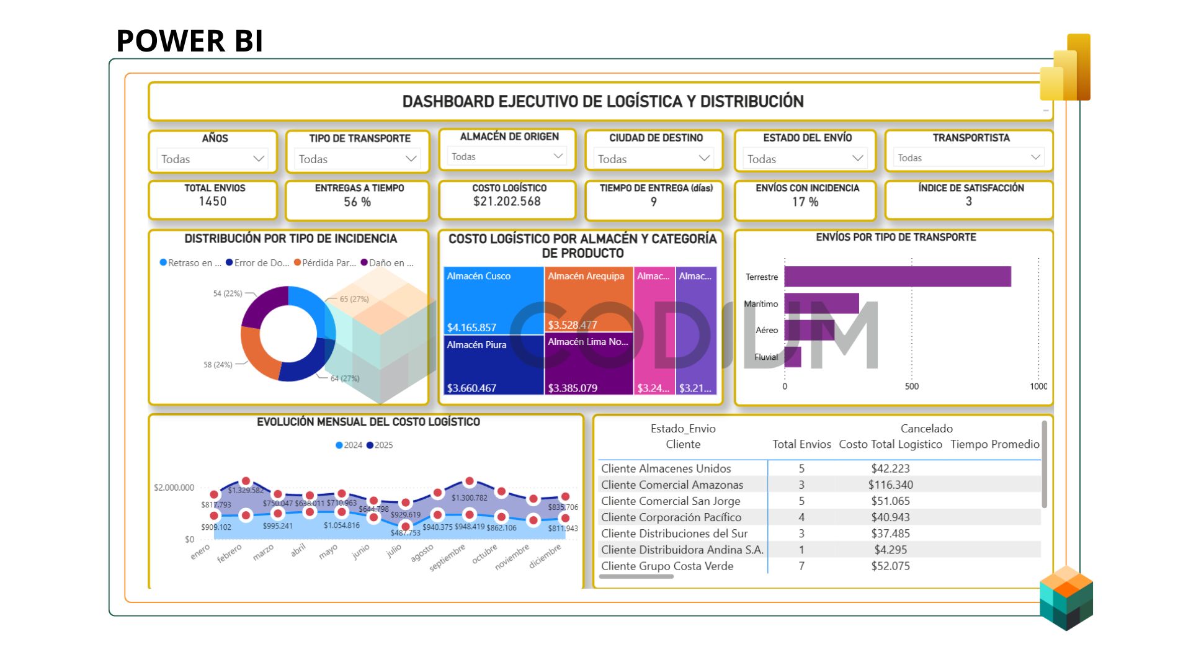Select the Almacén Arequipa treemap tile
Image resolution: width=1191 pixels, height=670 pixels.
tap(589, 300)
